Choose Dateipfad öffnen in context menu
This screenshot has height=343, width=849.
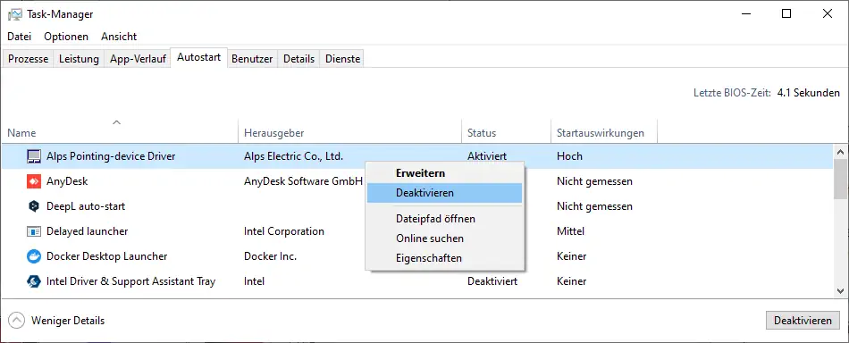pos(444,219)
